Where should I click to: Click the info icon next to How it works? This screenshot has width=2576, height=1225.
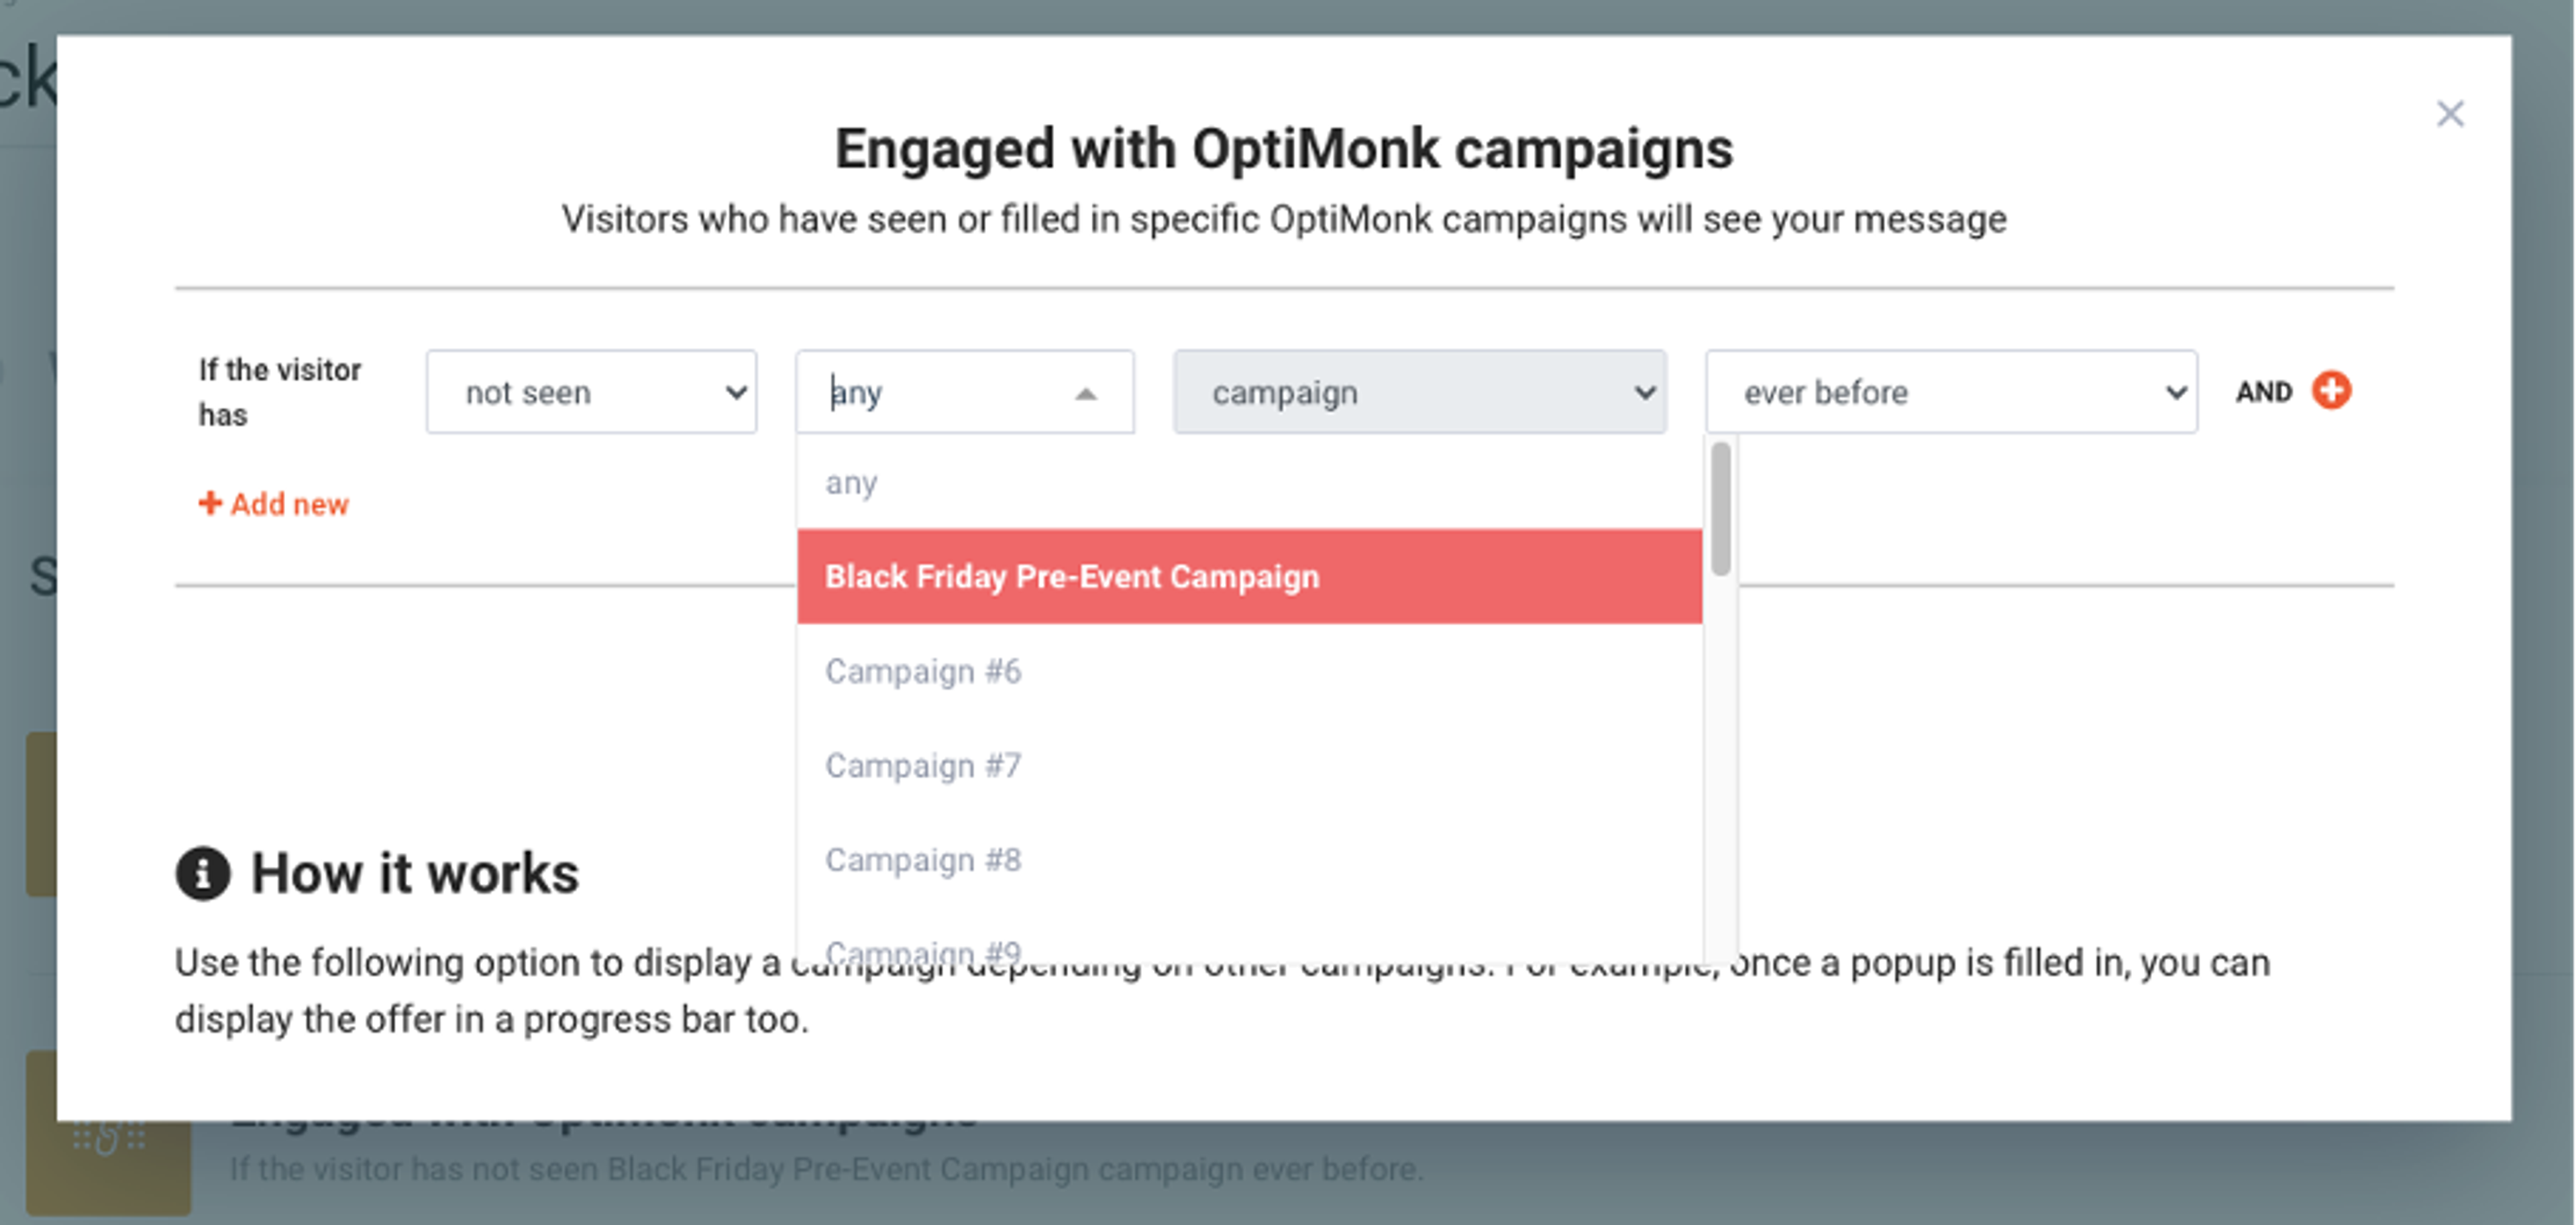[x=203, y=873]
